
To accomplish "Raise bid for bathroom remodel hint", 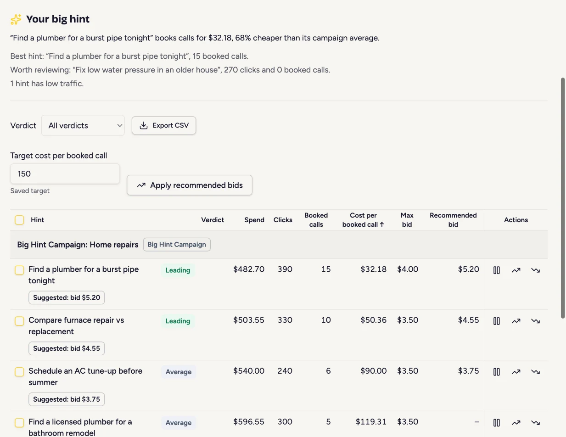I will [x=516, y=423].
